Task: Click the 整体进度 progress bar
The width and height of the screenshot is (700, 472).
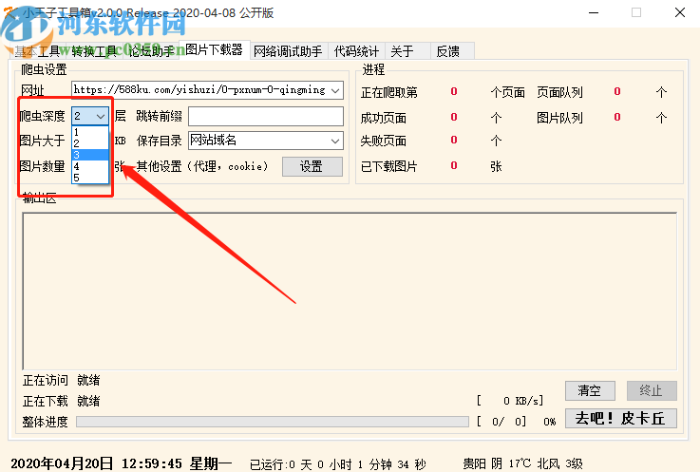Action: [x=273, y=422]
